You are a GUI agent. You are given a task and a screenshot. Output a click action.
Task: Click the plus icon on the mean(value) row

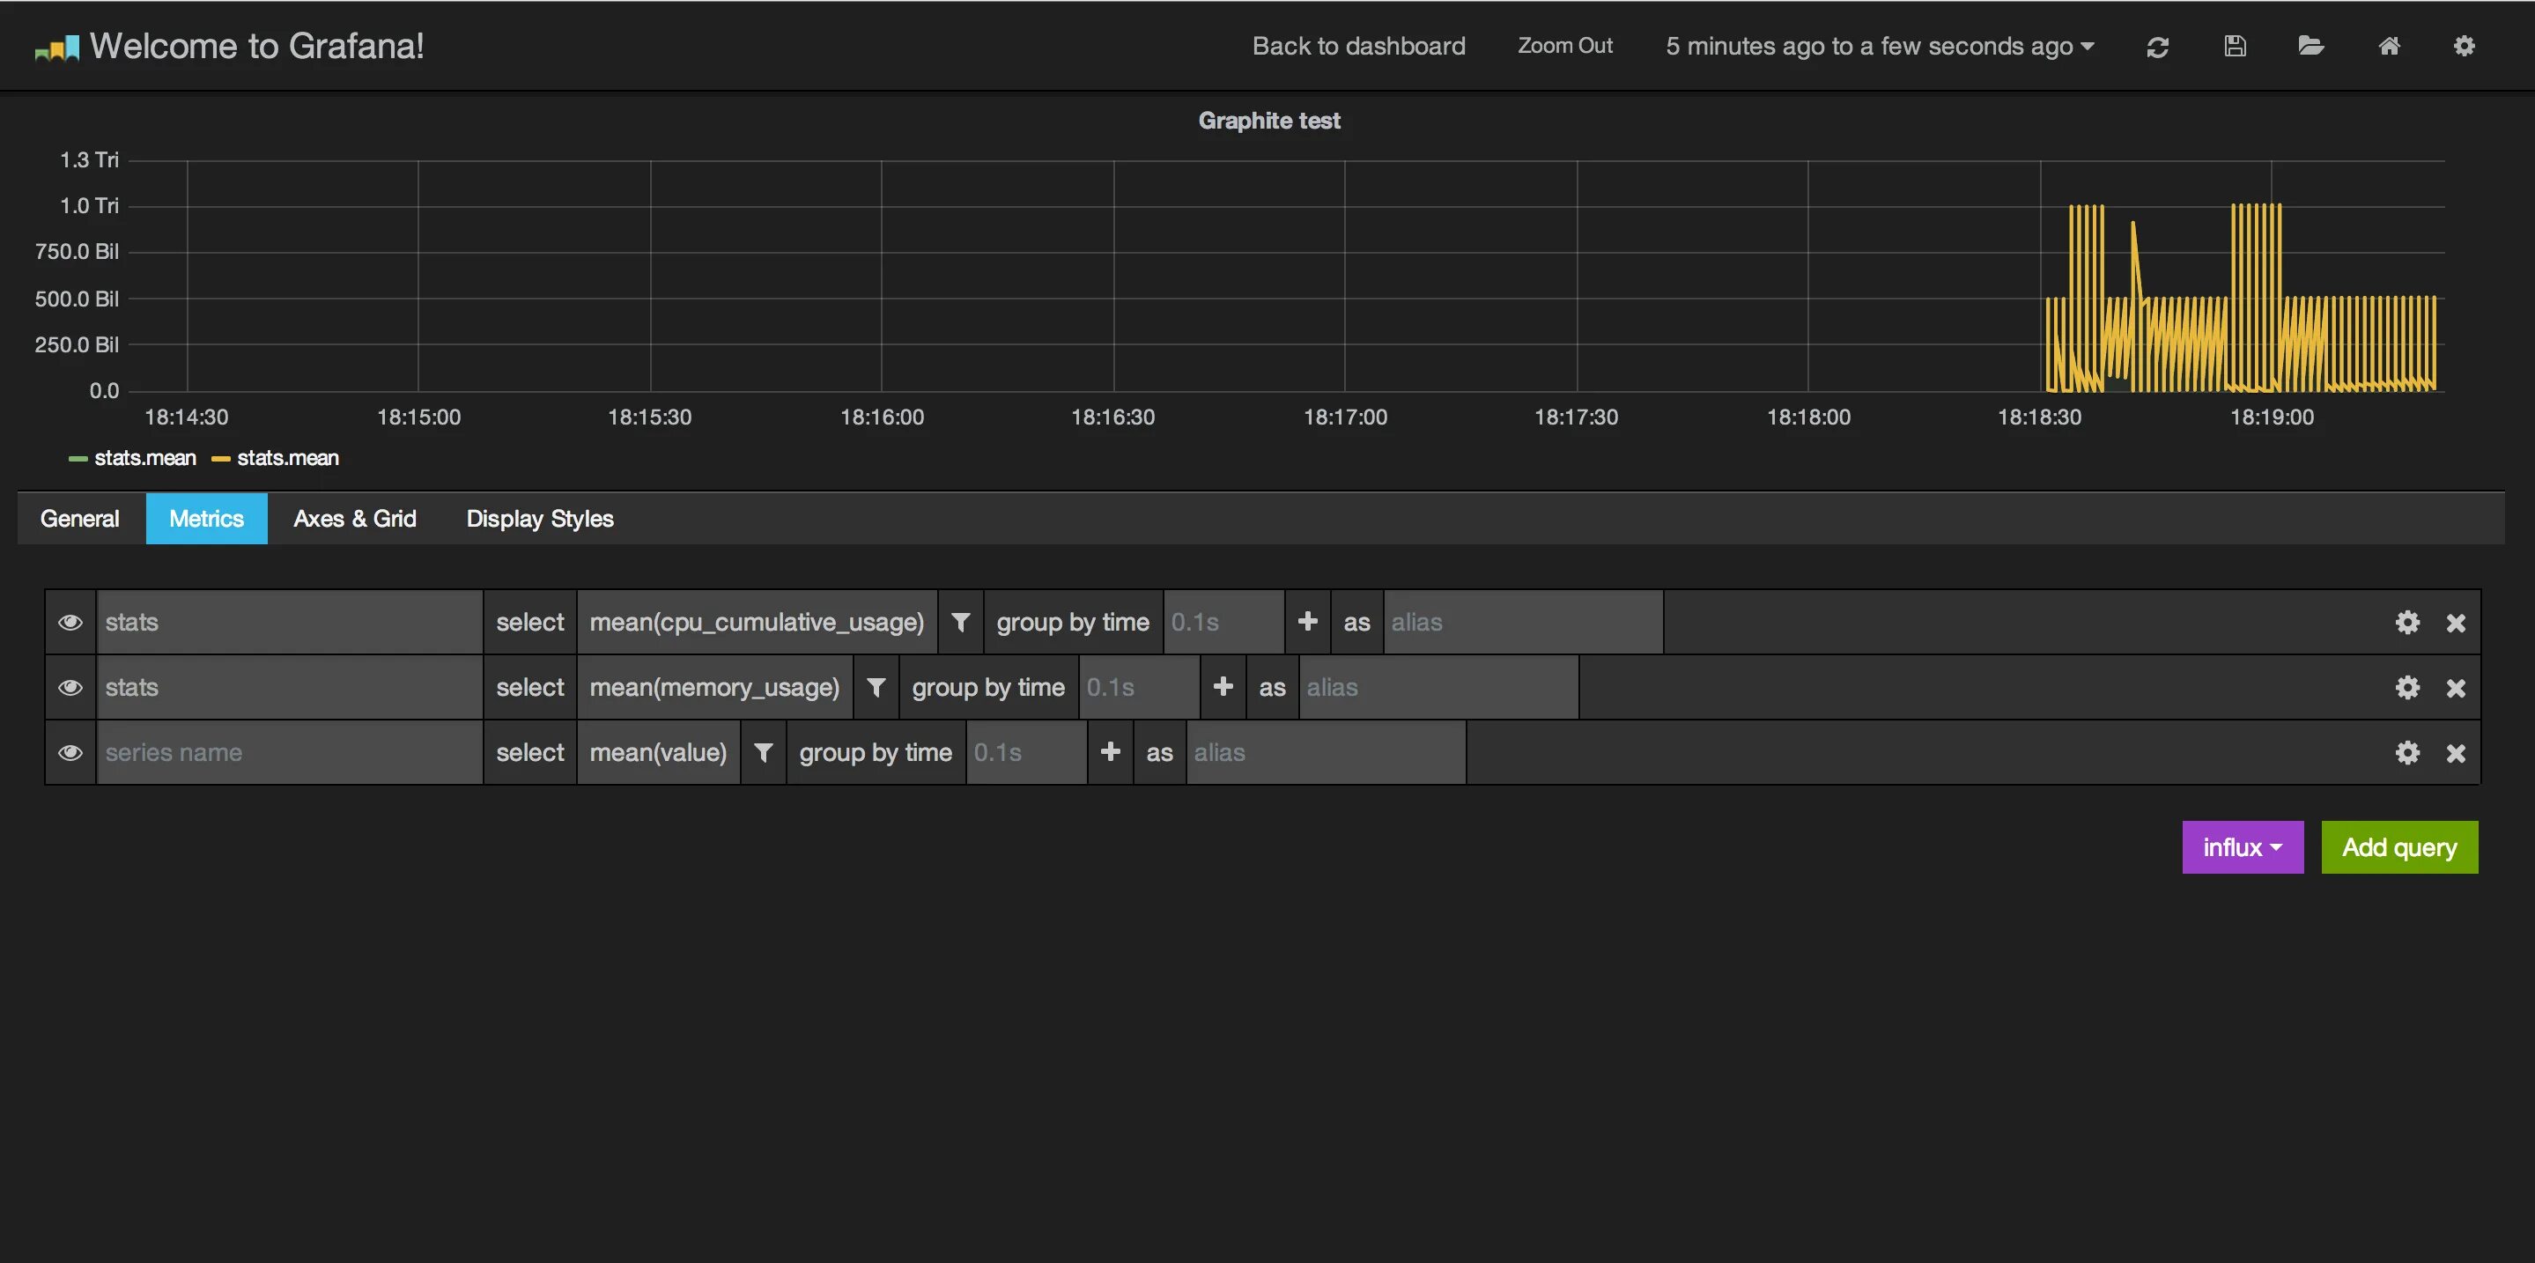point(1110,752)
